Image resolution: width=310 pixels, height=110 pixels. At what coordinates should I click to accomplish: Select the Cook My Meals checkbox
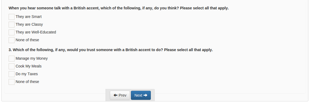point(12,66)
